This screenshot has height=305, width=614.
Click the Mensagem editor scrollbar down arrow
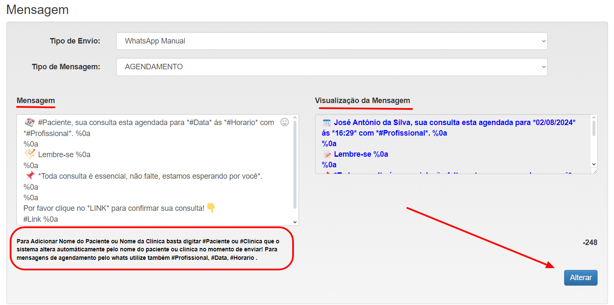[x=295, y=221]
